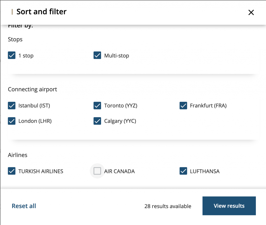Deselect London (LHR) airport

11,121
